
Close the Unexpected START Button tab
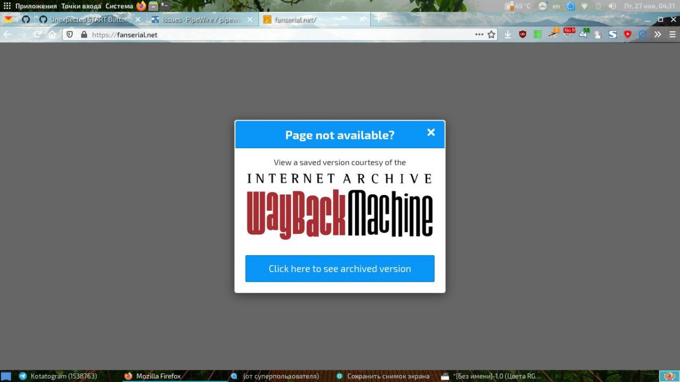tap(138, 19)
